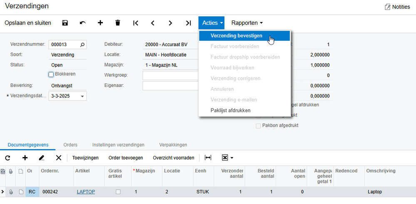The height and width of the screenshot is (204, 416).
Task: Refresh the document details grid
Action: 7,158
